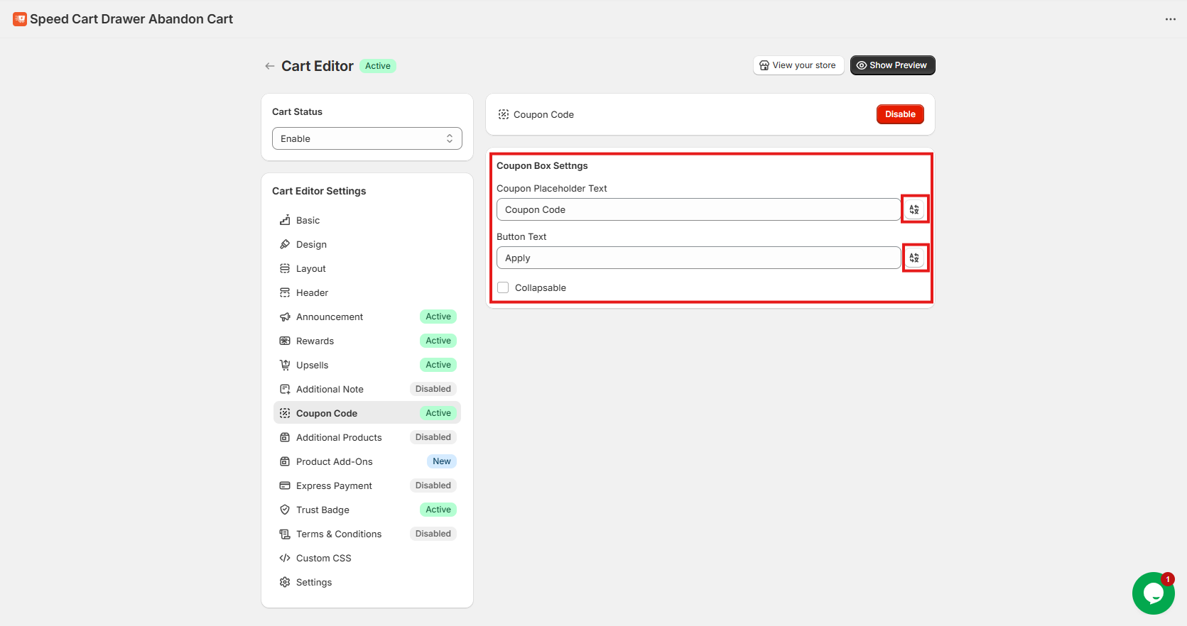This screenshot has width=1187, height=626.
Task: Click the Coupon Code header icon
Action: click(504, 114)
